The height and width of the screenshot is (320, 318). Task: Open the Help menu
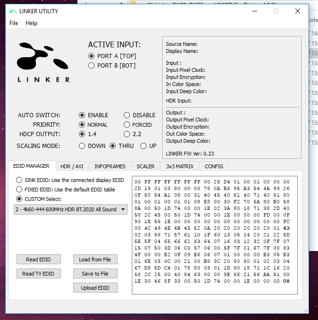[x=31, y=23]
